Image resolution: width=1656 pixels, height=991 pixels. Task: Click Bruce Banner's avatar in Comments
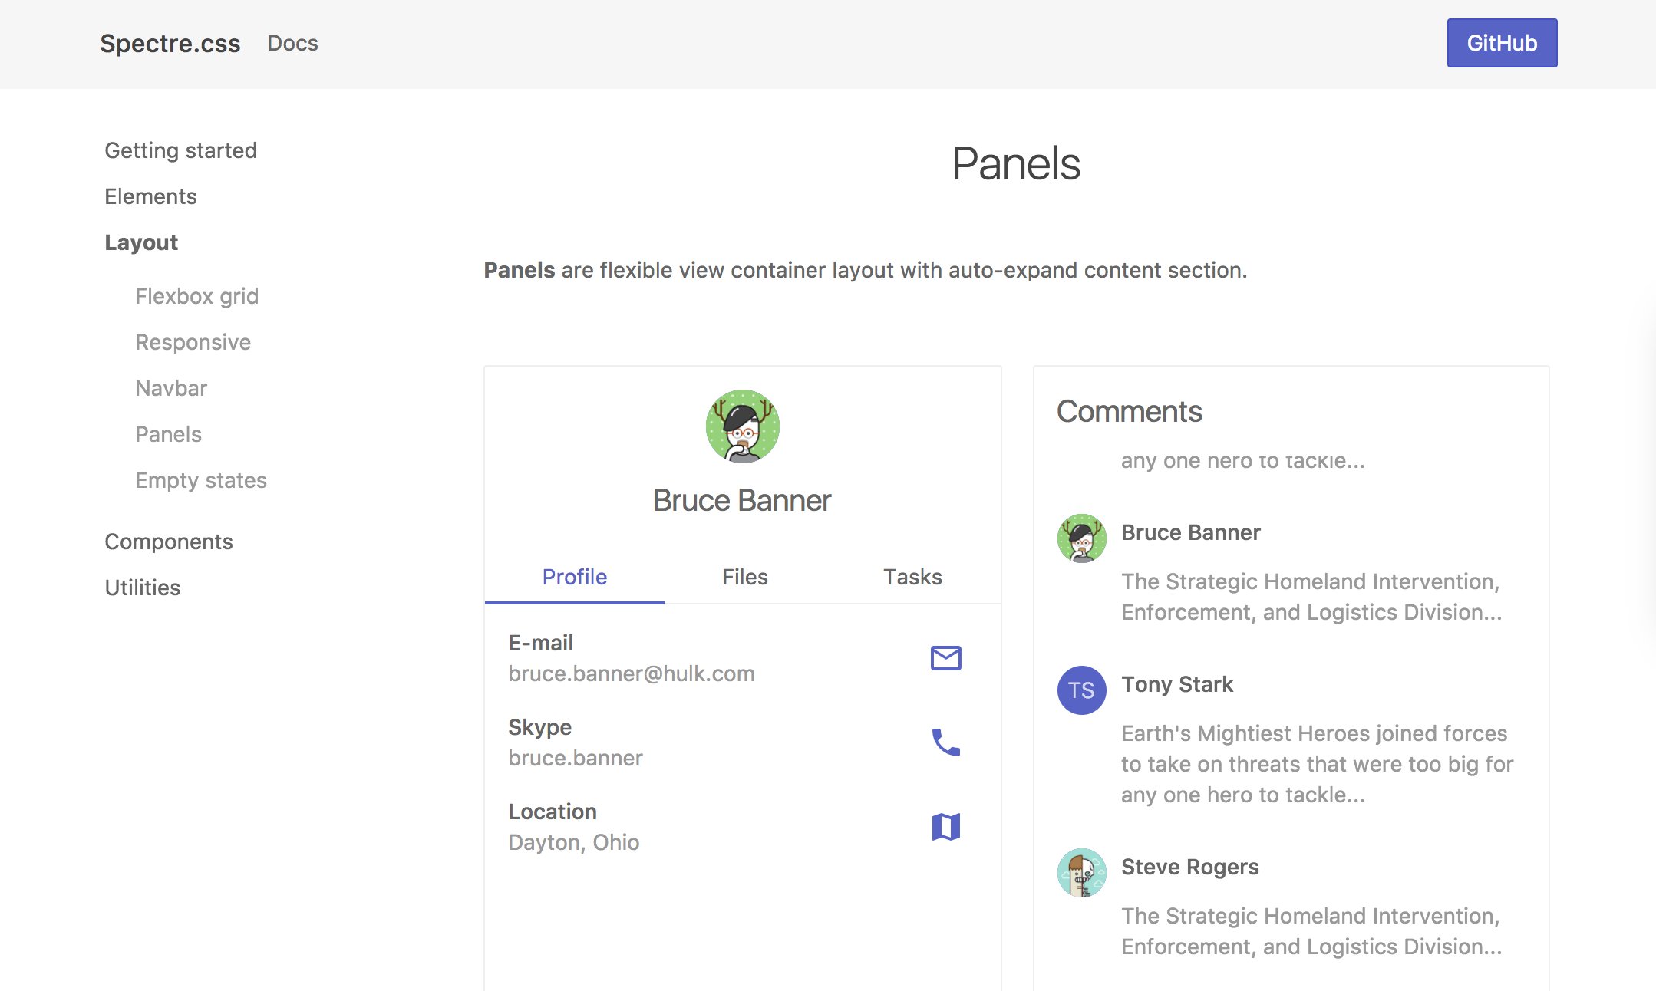coord(1081,538)
